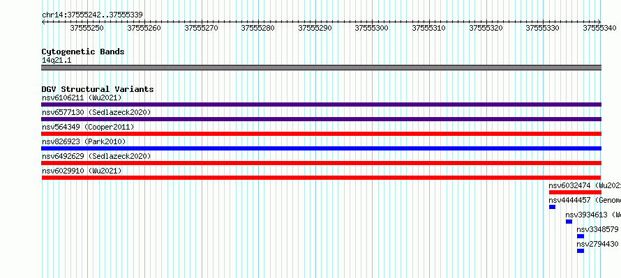
Task: Select the long blue bar for nsv826923
Action: point(321,148)
